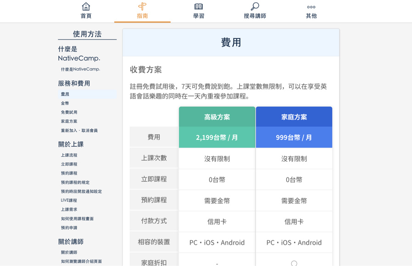Open 如何使用課程畫面 link
The image size is (412, 266).
pyautogui.click(x=77, y=219)
